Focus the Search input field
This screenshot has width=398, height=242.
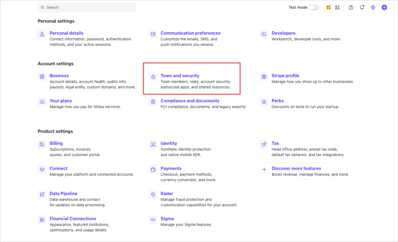click(87, 7)
